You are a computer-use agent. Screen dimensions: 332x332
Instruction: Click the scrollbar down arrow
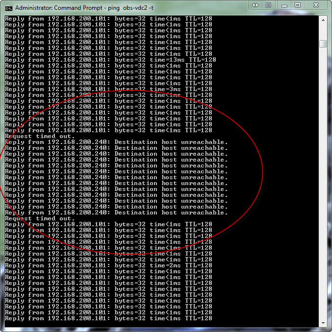(x=323, y=323)
